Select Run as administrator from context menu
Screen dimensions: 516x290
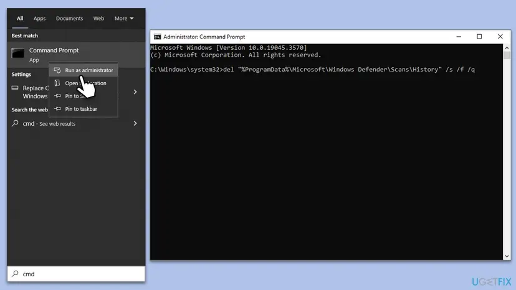84,70
